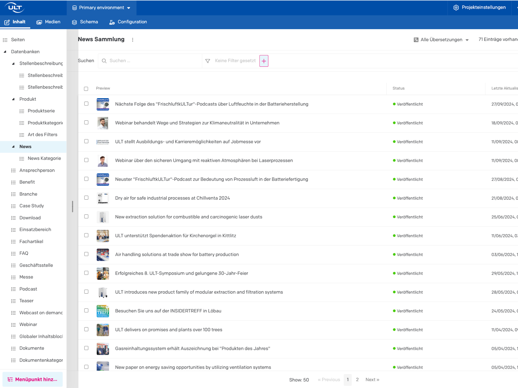Click the ULT logo icon
518x388 pixels.
point(15,7)
